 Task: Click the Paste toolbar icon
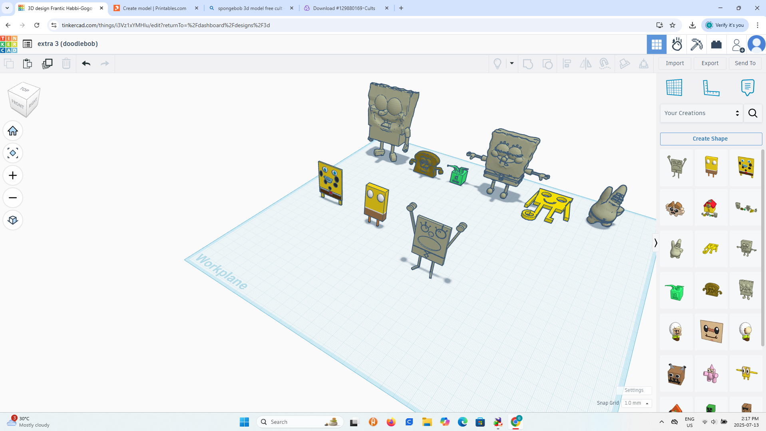[x=27, y=64]
